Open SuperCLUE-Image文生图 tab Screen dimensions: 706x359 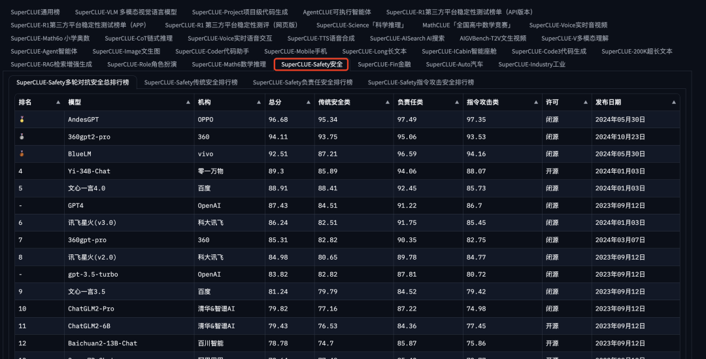point(127,52)
